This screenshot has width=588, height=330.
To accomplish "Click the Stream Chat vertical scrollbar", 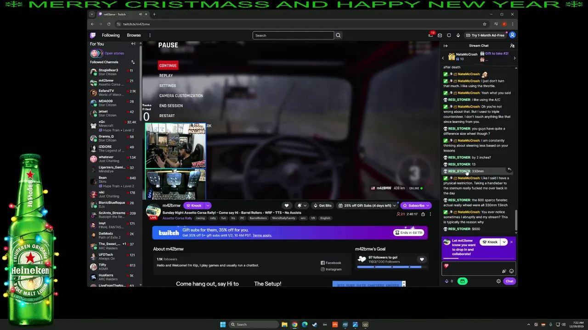I will [x=516, y=220].
